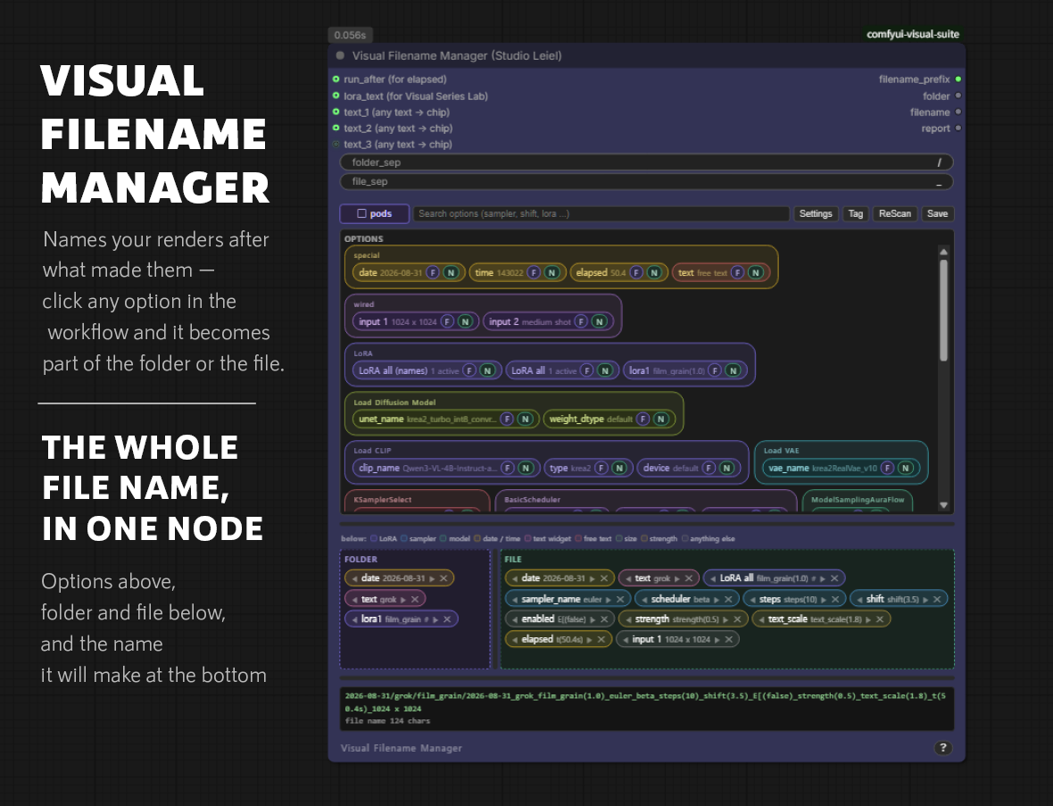This screenshot has height=806, width=1053.
Task: Click the N button on the date option chip
Action: [452, 273]
